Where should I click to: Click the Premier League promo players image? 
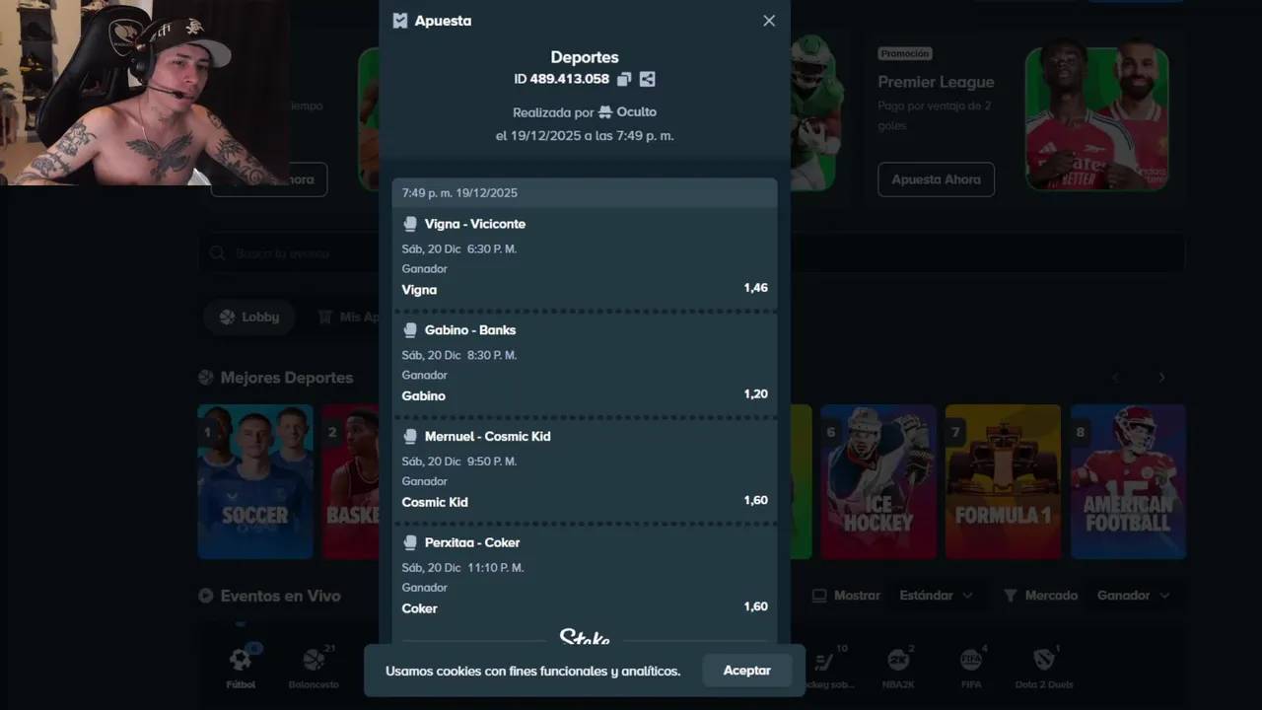[1096, 118]
